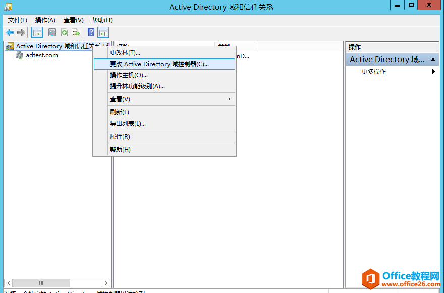Click the root Active Directory node icon
This screenshot has width=444, height=293.
10,46
